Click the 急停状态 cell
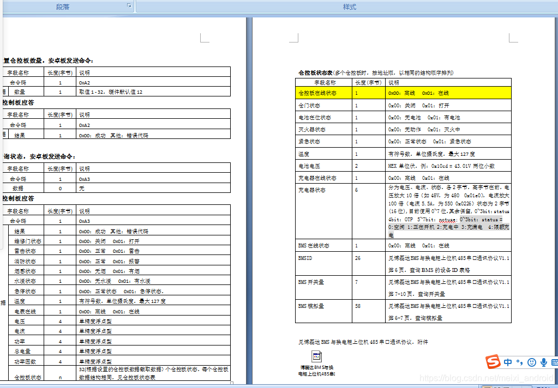This screenshot has height=388, width=558. click(x=26, y=291)
